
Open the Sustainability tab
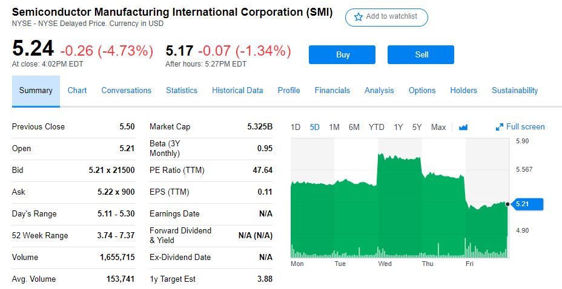(x=515, y=91)
